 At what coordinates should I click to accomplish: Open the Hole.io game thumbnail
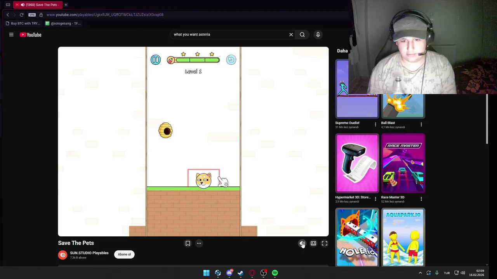pos(357,237)
